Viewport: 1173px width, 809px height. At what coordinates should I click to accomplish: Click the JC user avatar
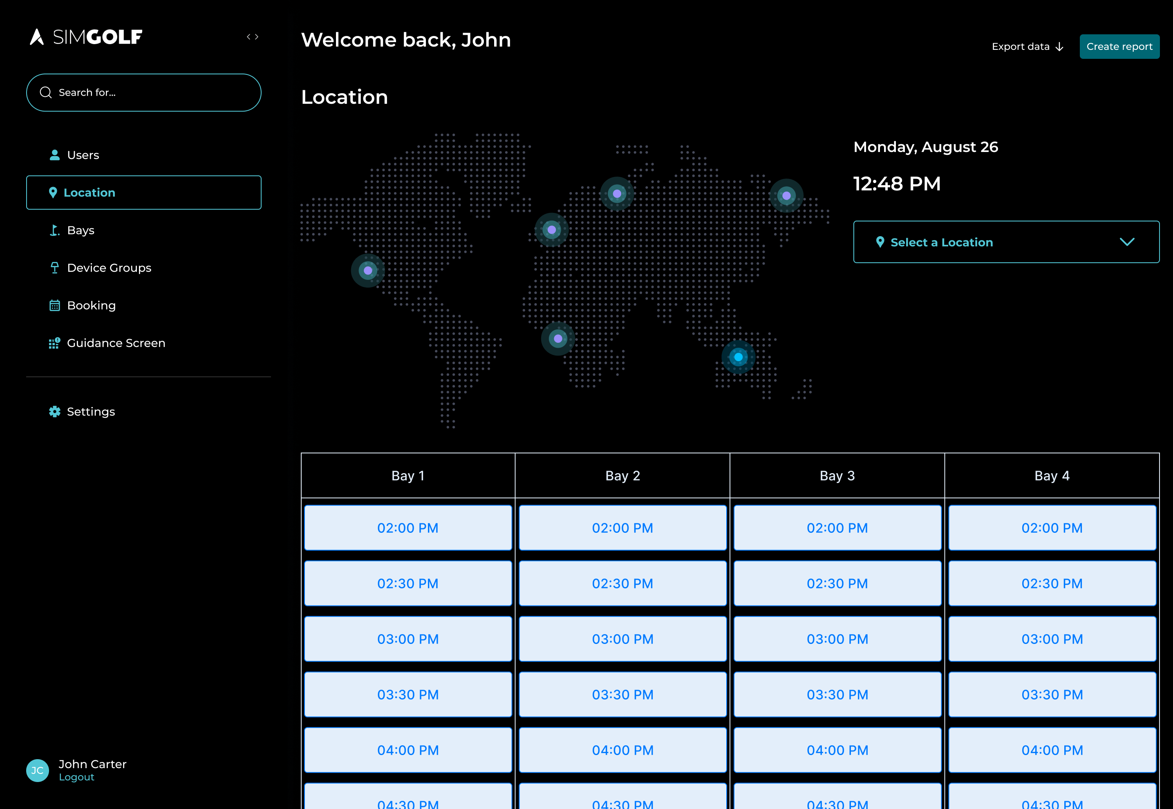[x=38, y=771]
